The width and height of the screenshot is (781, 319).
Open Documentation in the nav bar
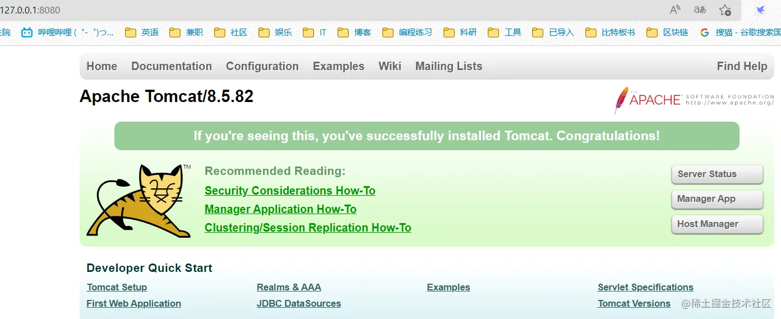pyautogui.click(x=172, y=66)
